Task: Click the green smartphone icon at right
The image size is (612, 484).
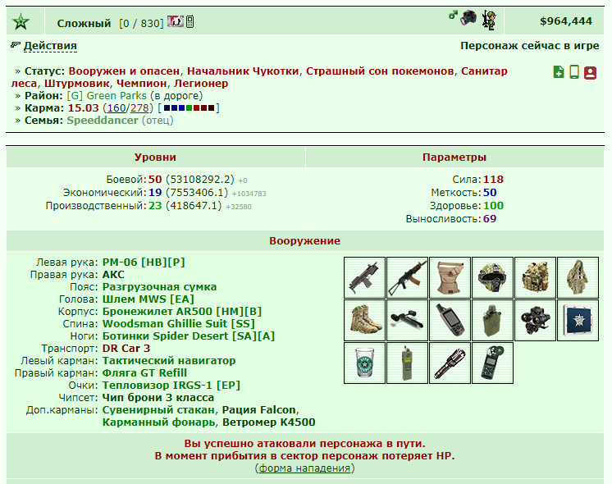Action: point(574,72)
